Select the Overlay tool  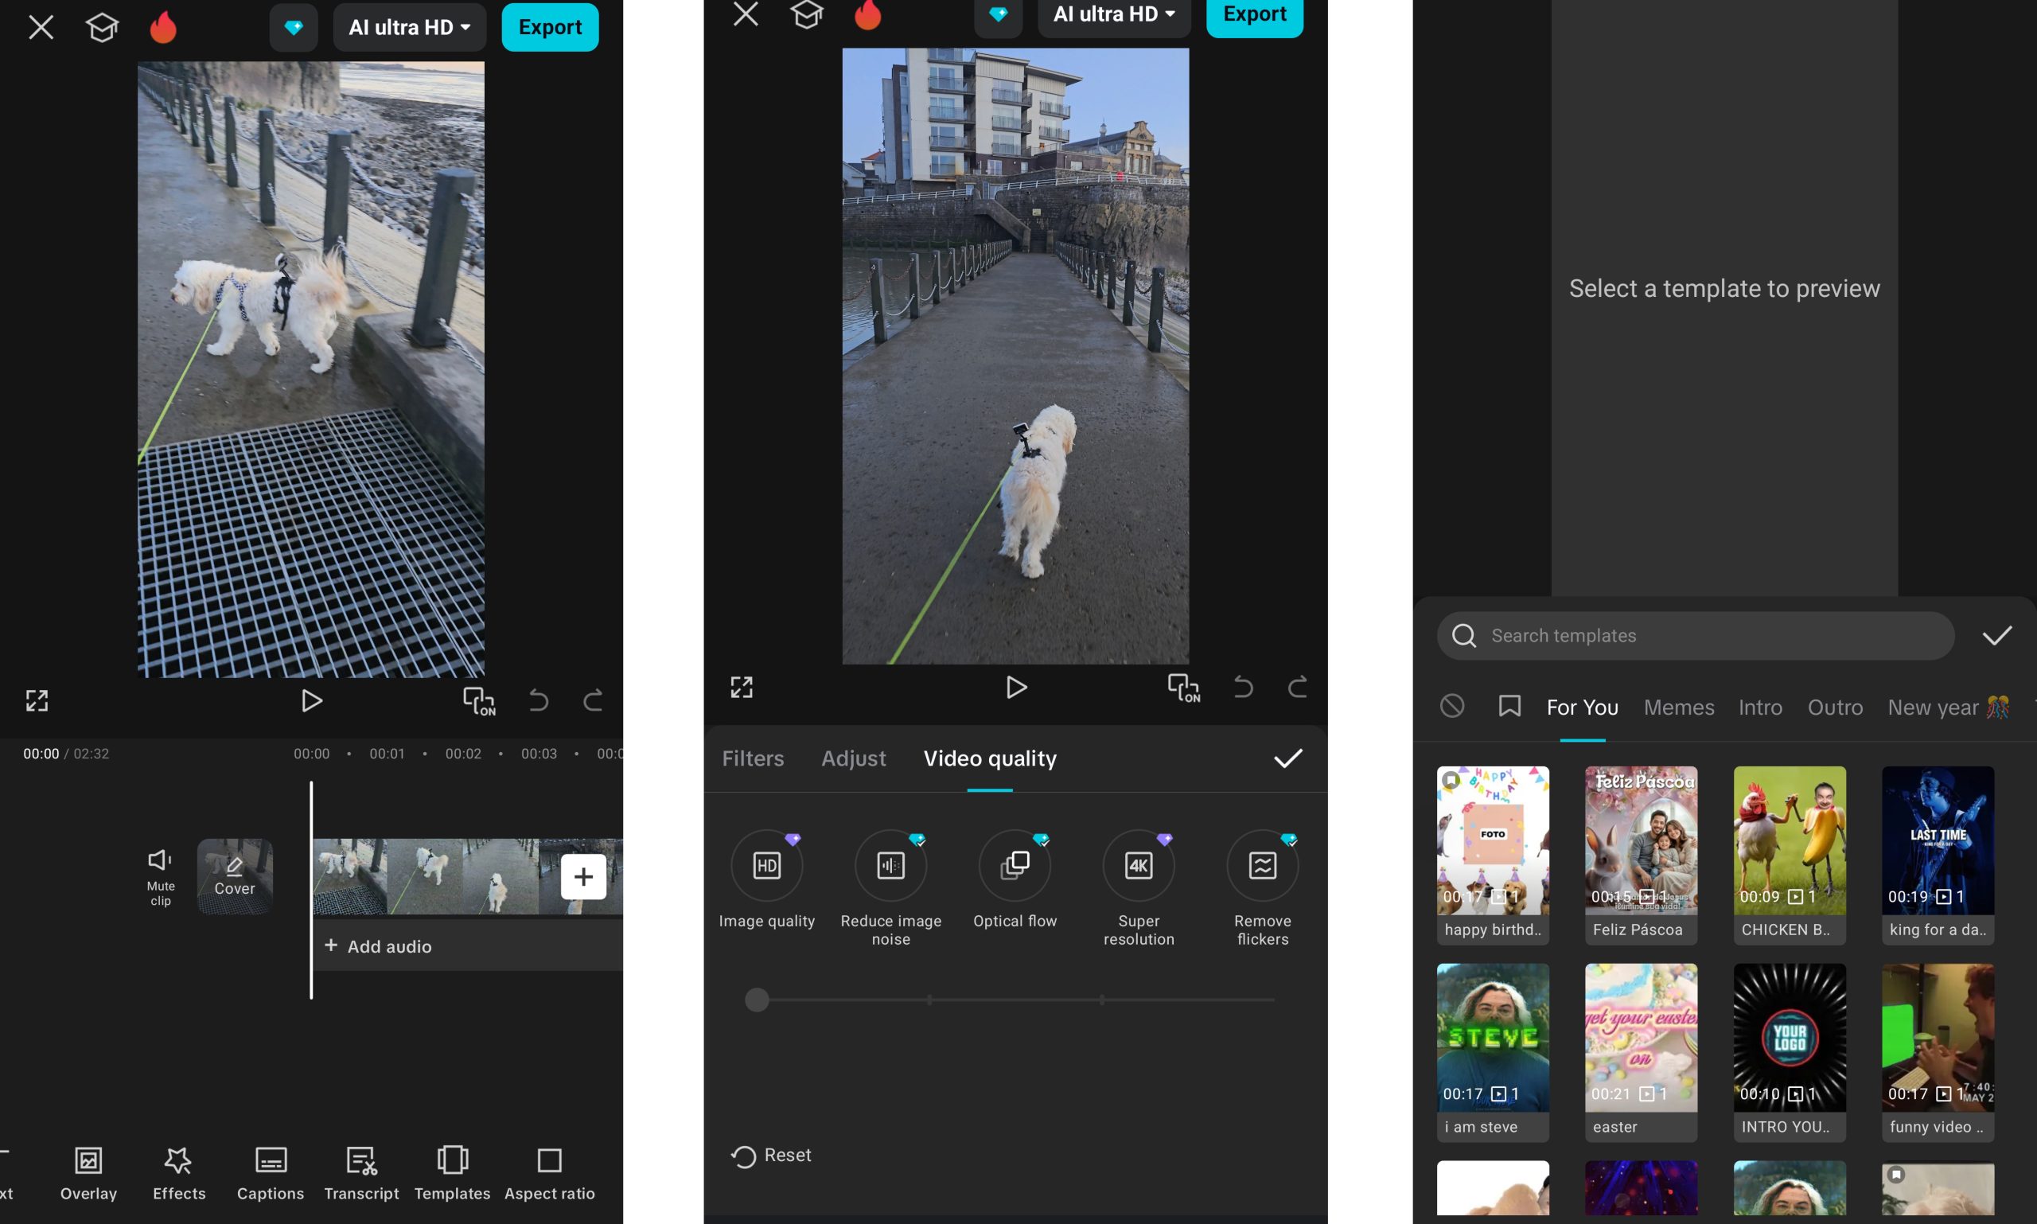click(88, 1174)
